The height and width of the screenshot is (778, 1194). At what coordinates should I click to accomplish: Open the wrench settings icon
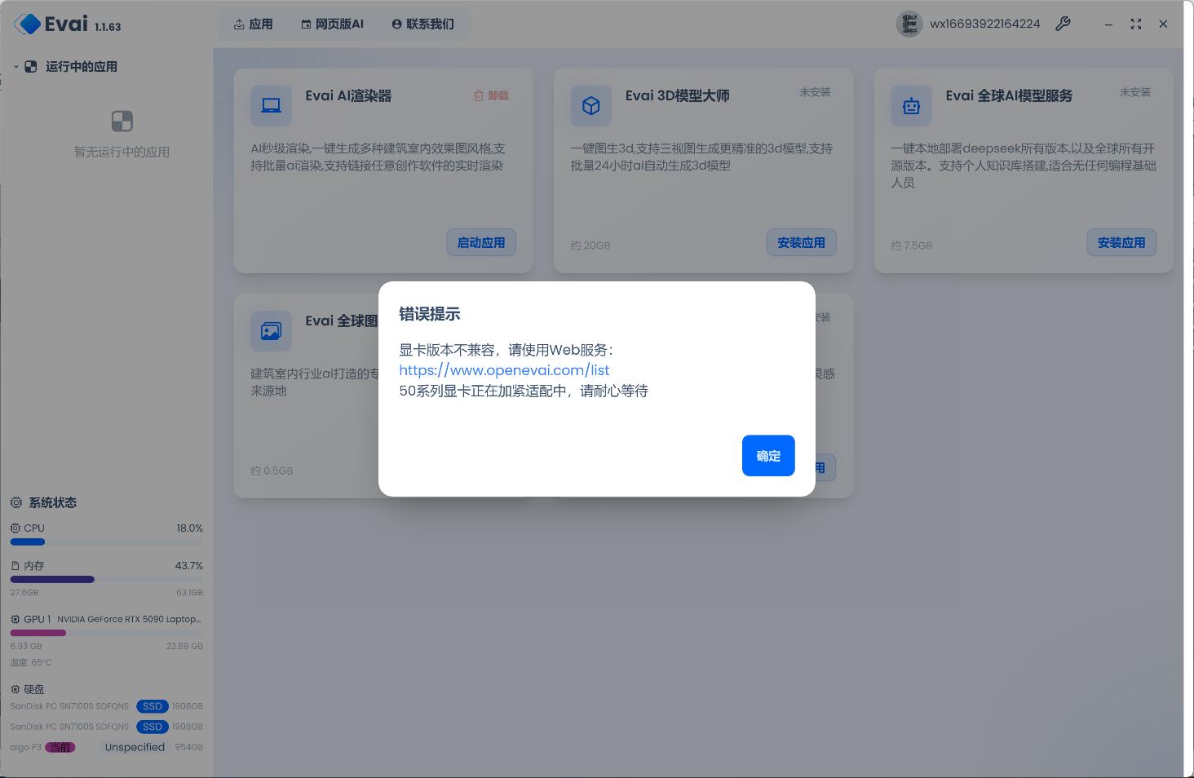tap(1063, 24)
